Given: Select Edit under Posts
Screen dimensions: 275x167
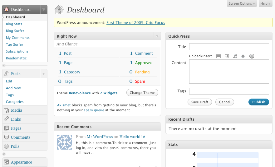Looking at the screenshot, I should (x=9, y=81).
